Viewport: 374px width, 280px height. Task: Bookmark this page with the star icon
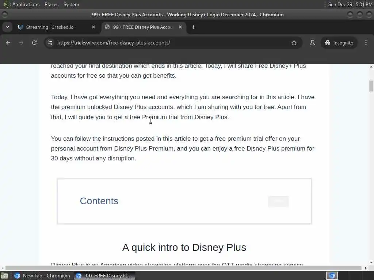click(294, 43)
